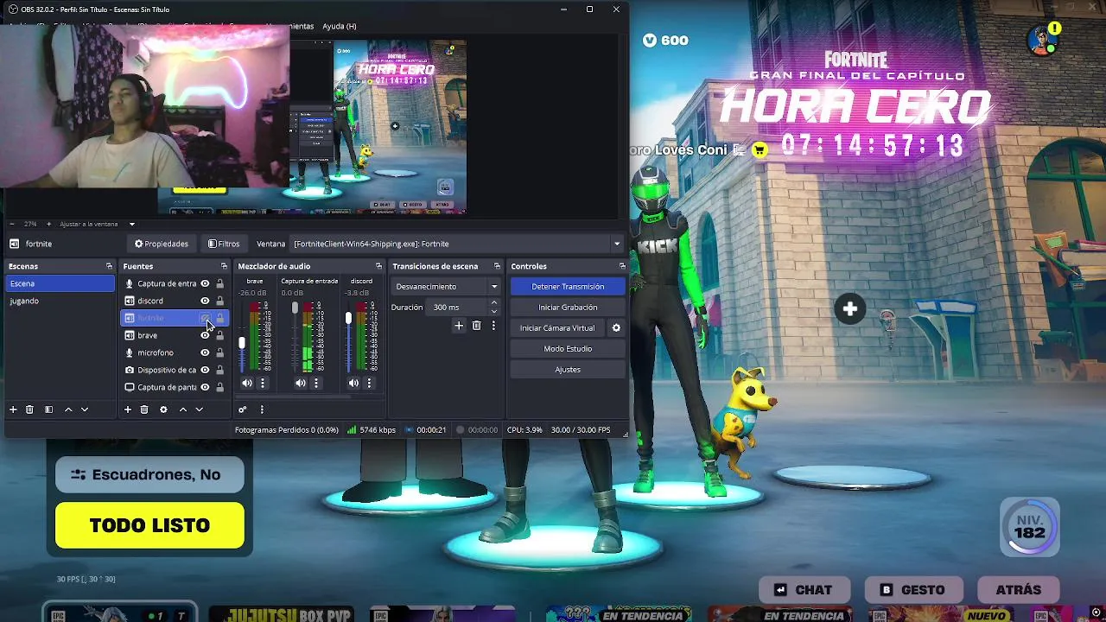The height and width of the screenshot is (622, 1106).
Task: Click Detener Transmisión button
Action: tap(568, 286)
